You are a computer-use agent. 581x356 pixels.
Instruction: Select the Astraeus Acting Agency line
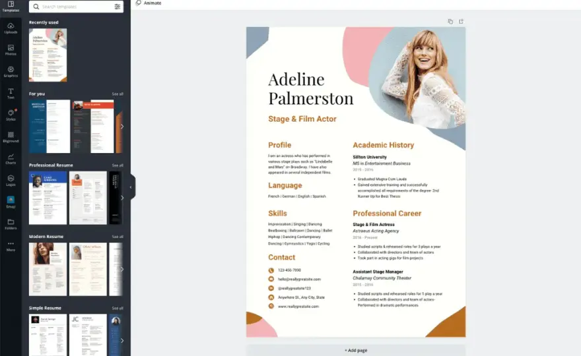point(376,231)
